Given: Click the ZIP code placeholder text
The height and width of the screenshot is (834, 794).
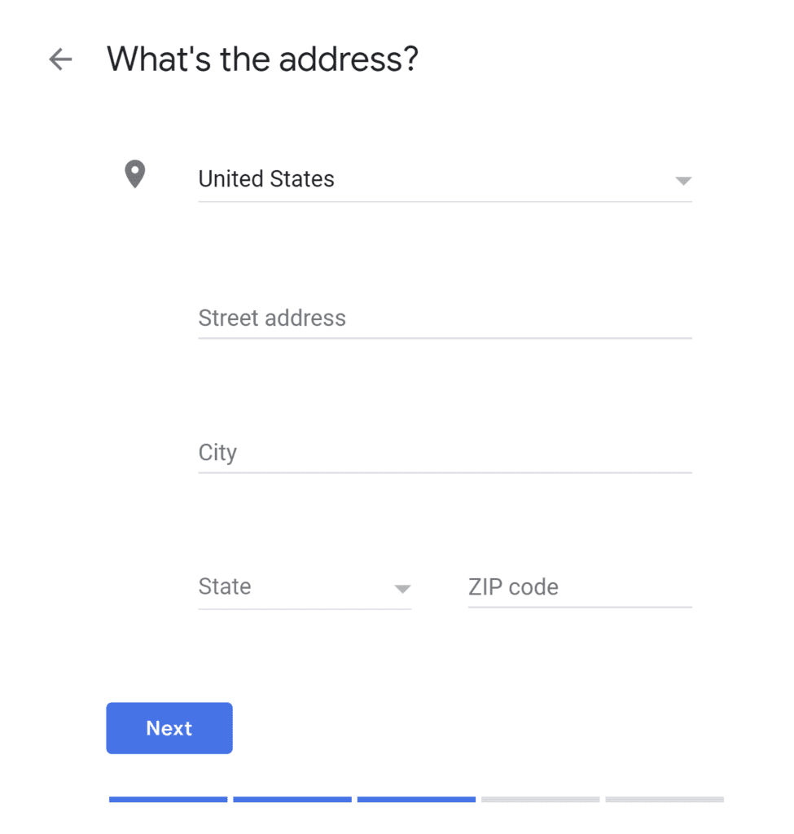Looking at the screenshot, I should click(513, 587).
